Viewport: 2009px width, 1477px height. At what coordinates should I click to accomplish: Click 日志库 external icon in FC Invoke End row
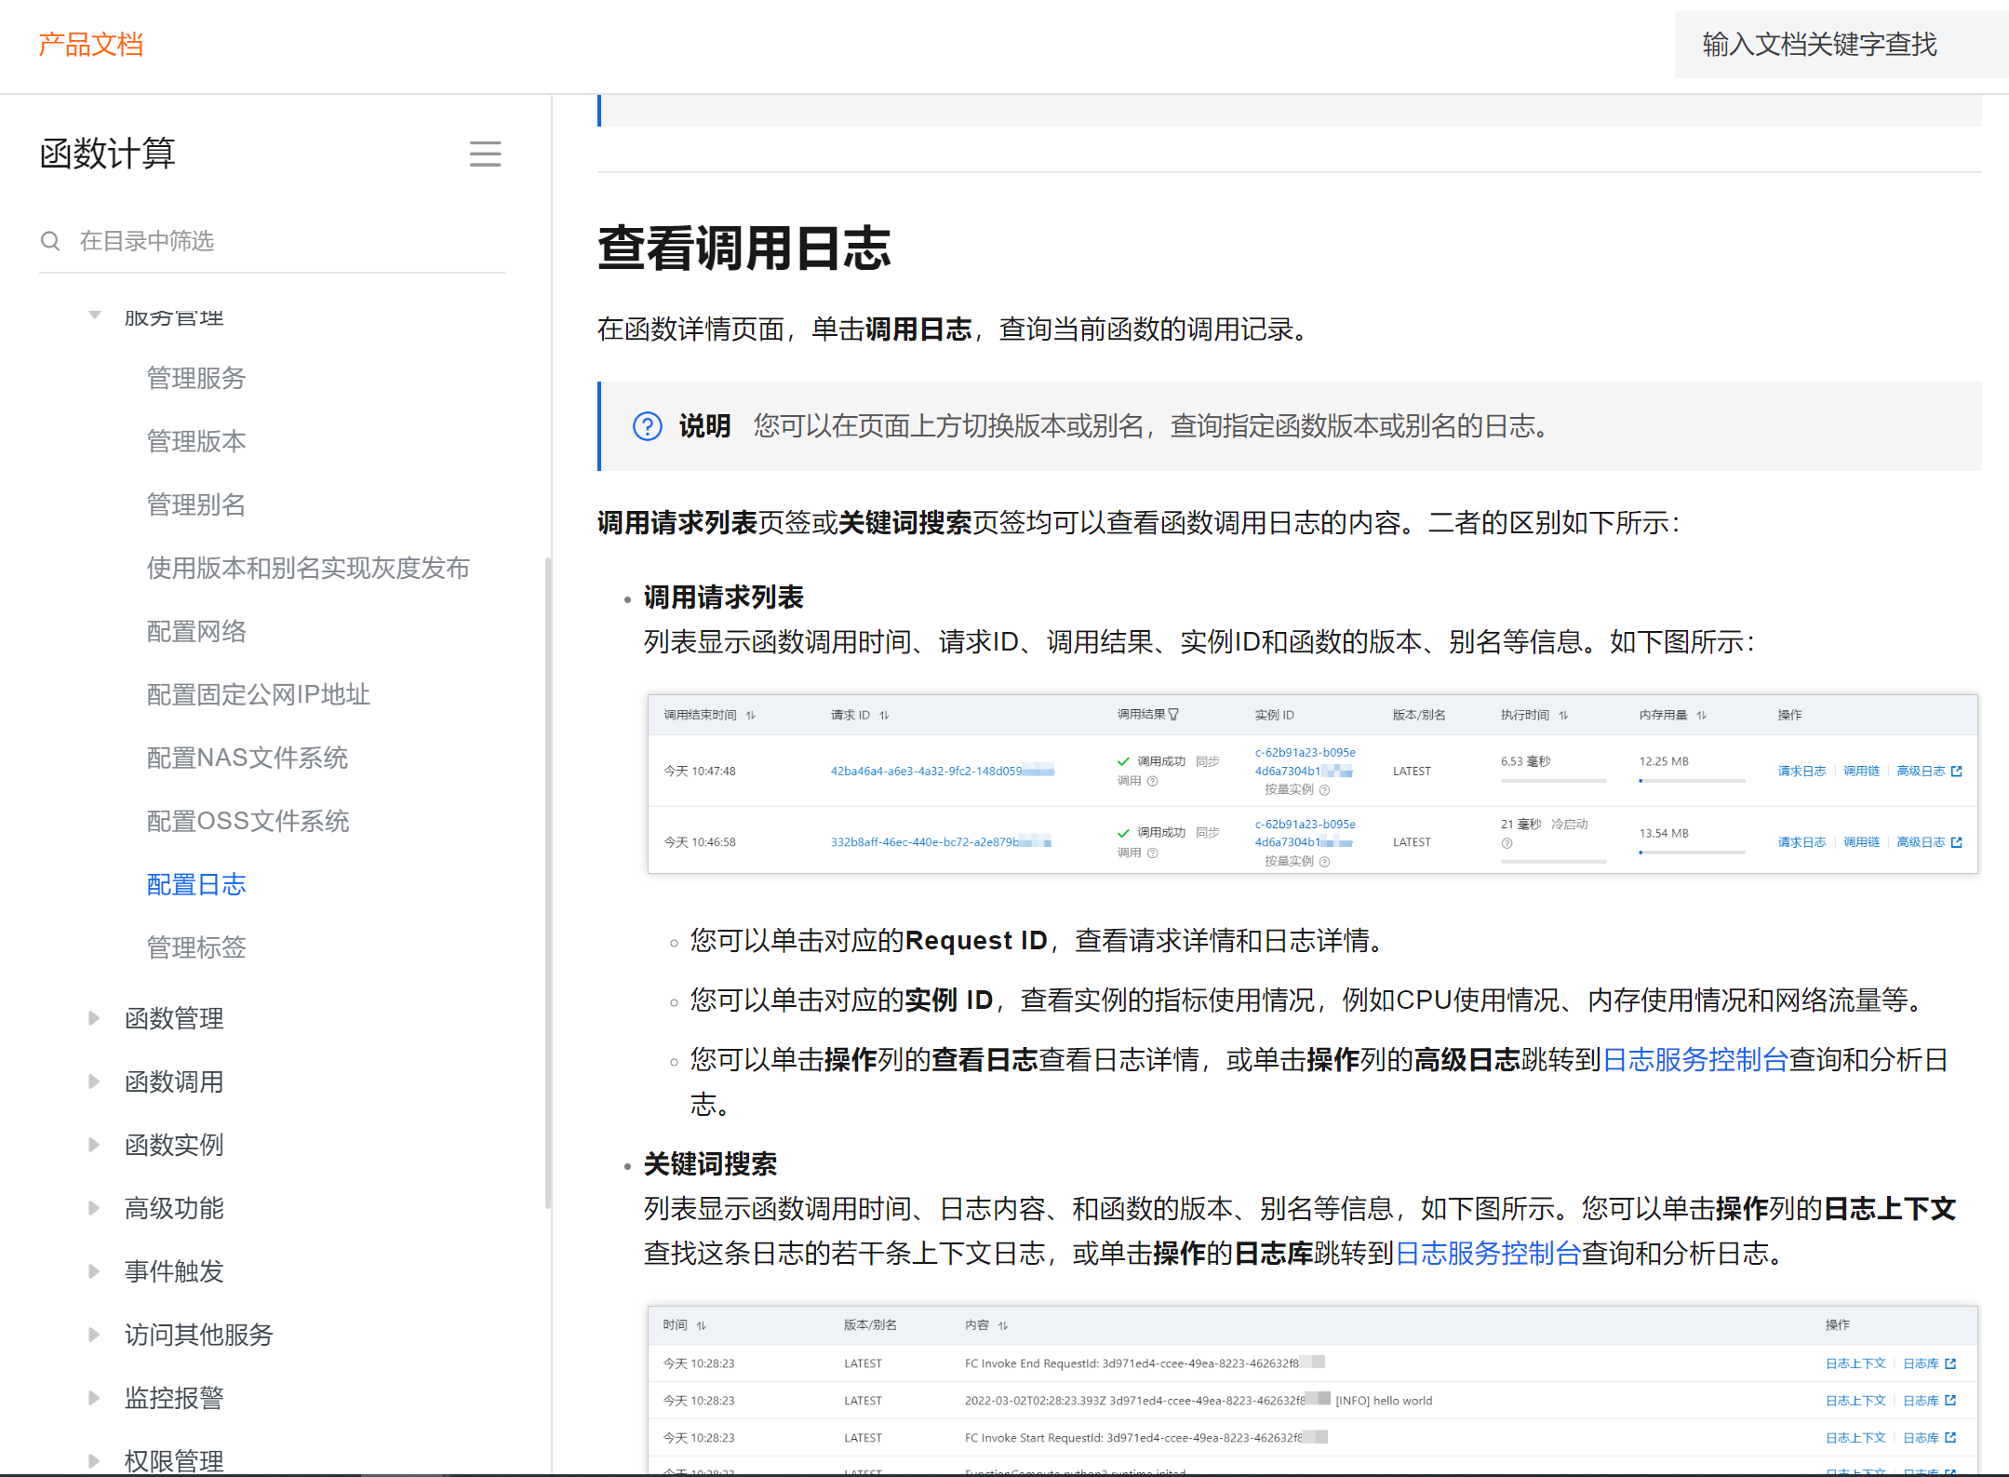(x=1950, y=1363)
